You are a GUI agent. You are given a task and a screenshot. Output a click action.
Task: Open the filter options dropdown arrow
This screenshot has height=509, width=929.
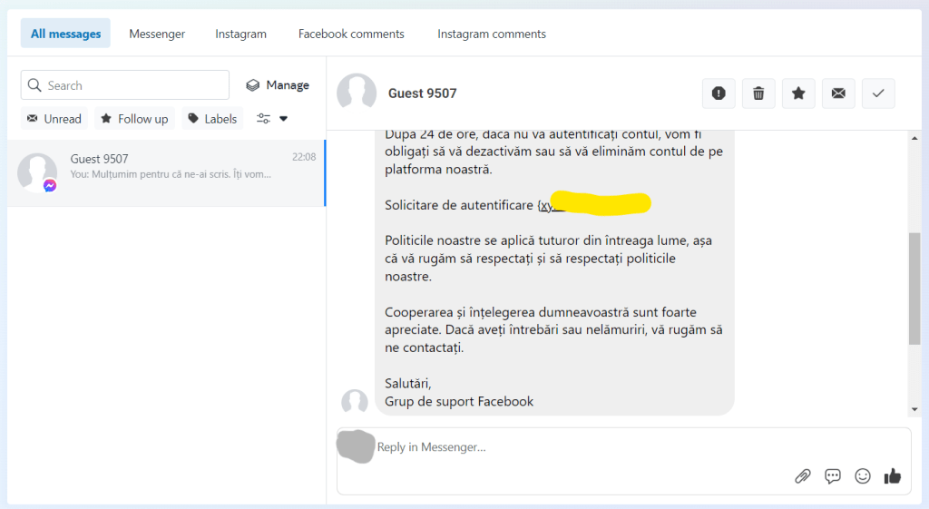[x=284, y=119]
